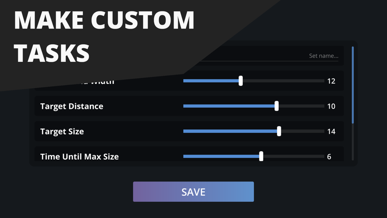Click the Width slider value 12
The width and height of the screenshot is (387, 218).
point(331,81)
